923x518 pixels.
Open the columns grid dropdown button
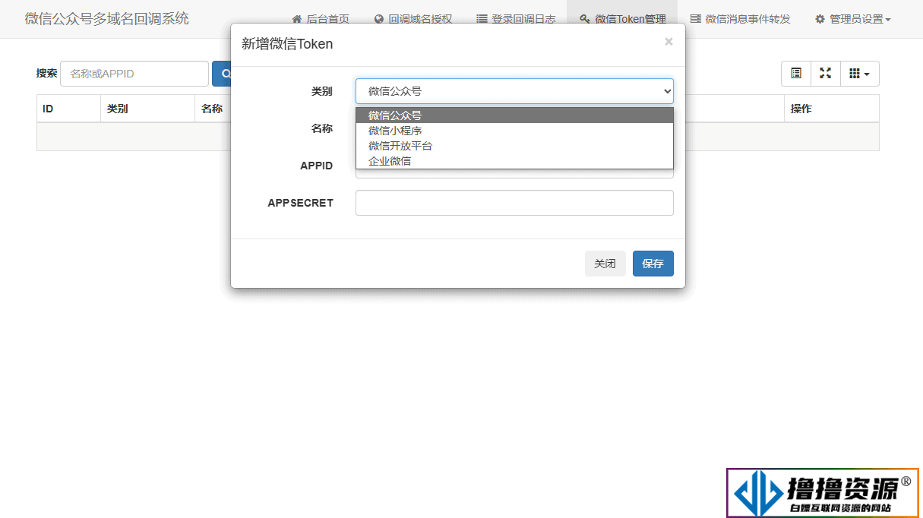860,74
